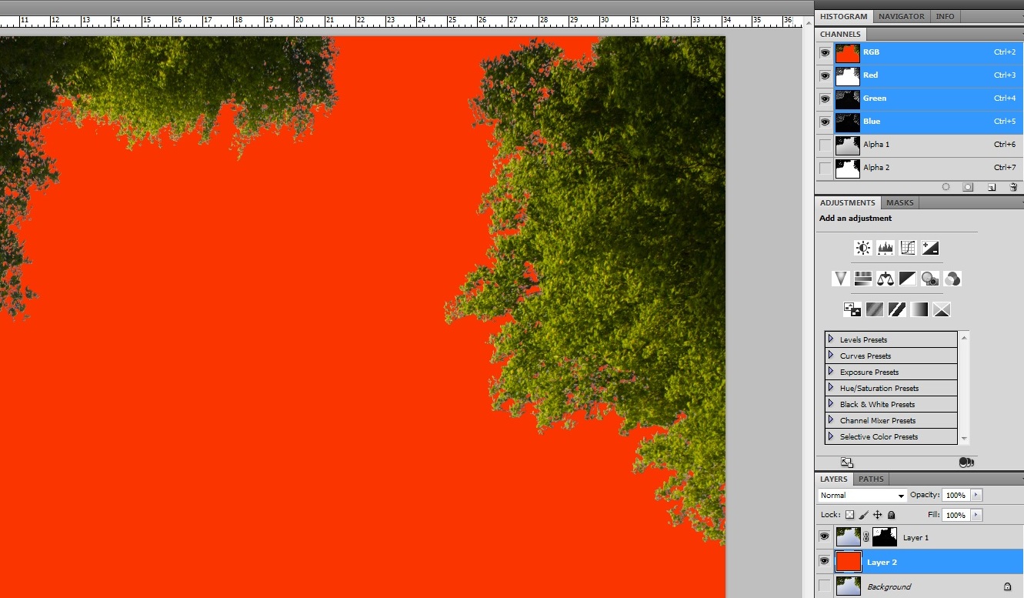Hide Layer 2 visibility
The height and width of the screenshot is (598, 1024).
[825, 562]
